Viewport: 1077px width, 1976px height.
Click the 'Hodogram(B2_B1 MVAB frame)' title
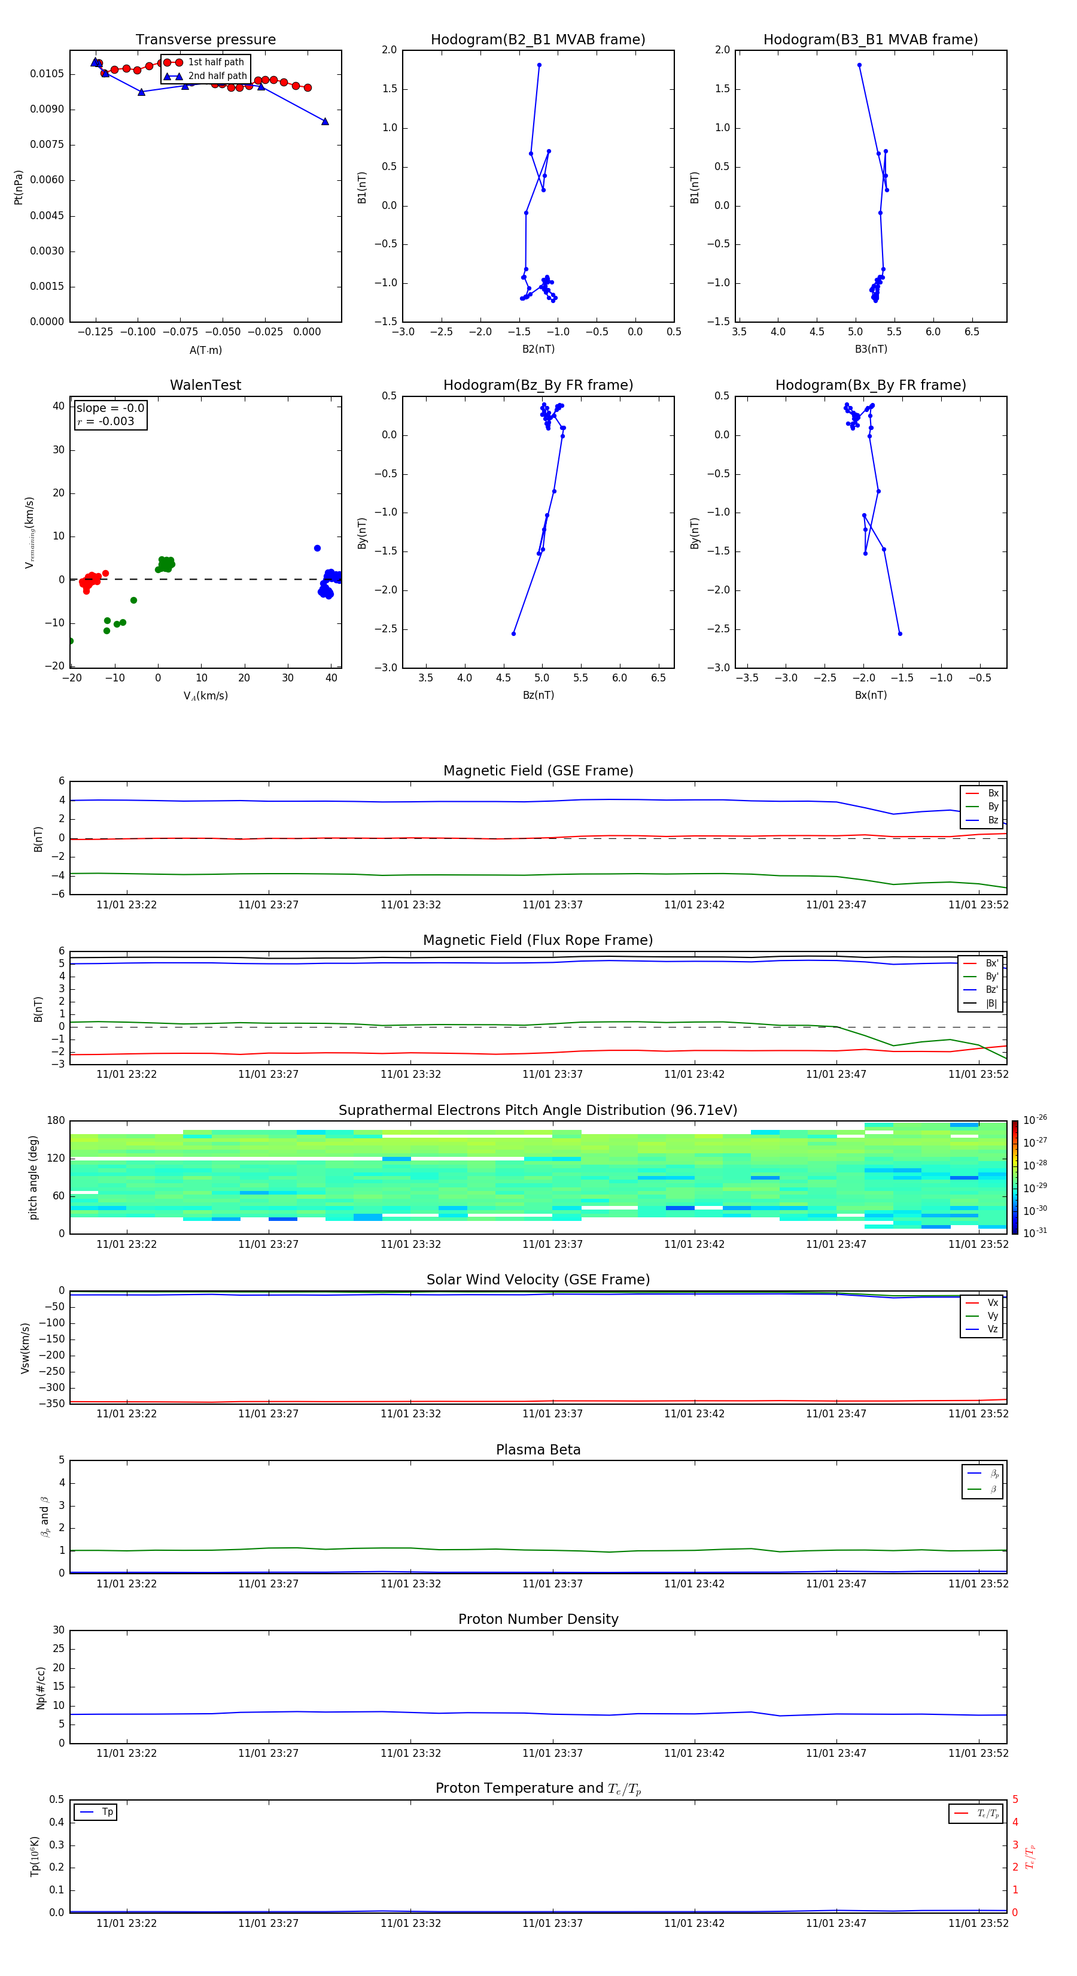pos(538,40)
